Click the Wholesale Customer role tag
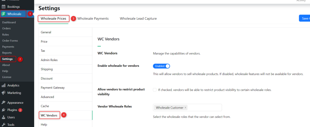Viewport: 310px width, 127px height. point(171,108)
